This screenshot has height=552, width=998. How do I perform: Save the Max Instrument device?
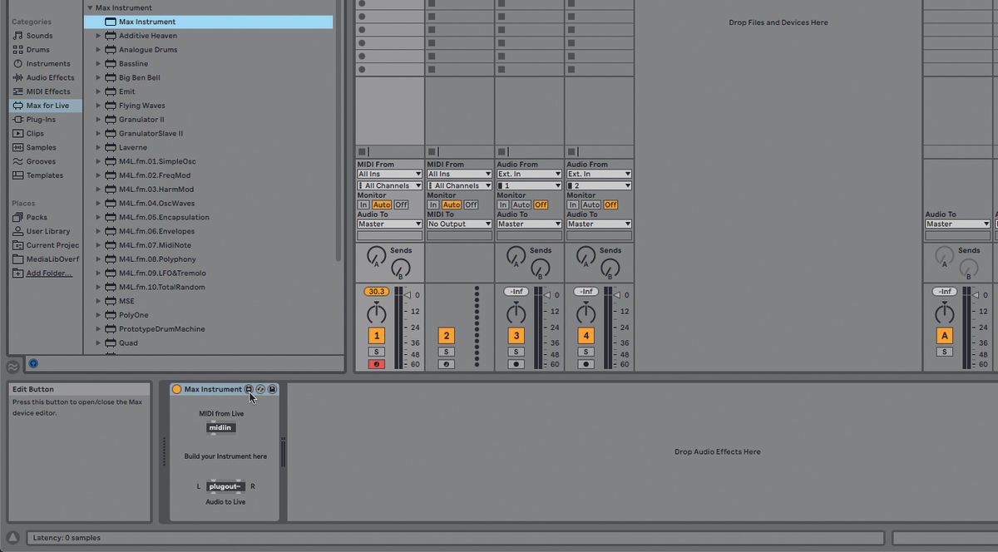pyautogui.click(x=273, y=389)
